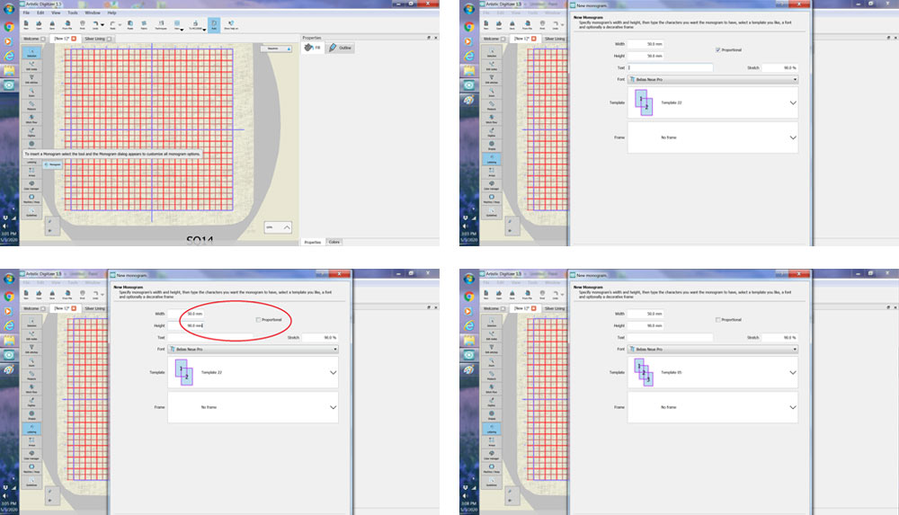This screenshot has width=899, height=515.
Task: Click the Width field inside the red circle
Action: coord(192,314)
